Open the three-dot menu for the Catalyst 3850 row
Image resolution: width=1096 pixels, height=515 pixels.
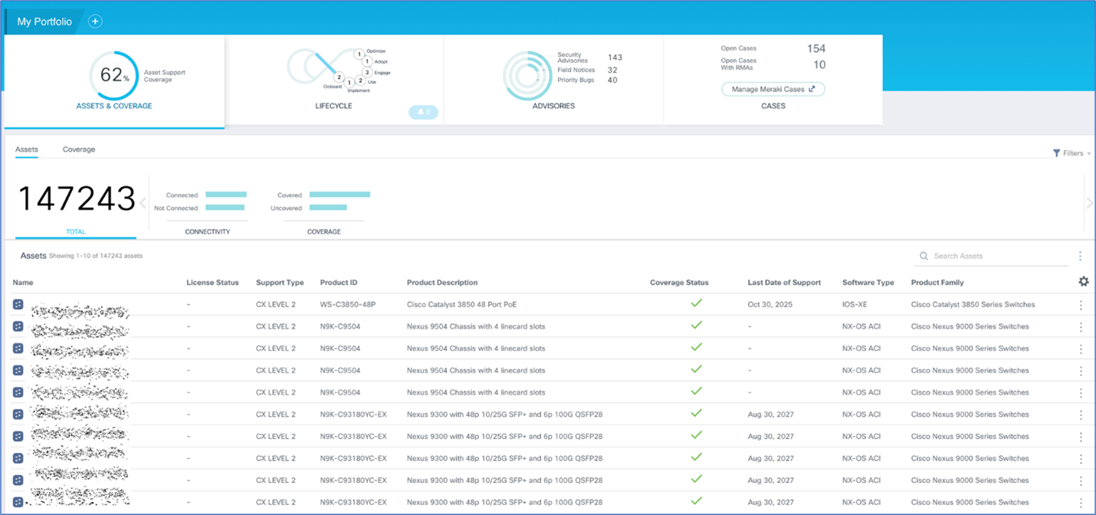pyautogui.click(x=1081, y=305)
